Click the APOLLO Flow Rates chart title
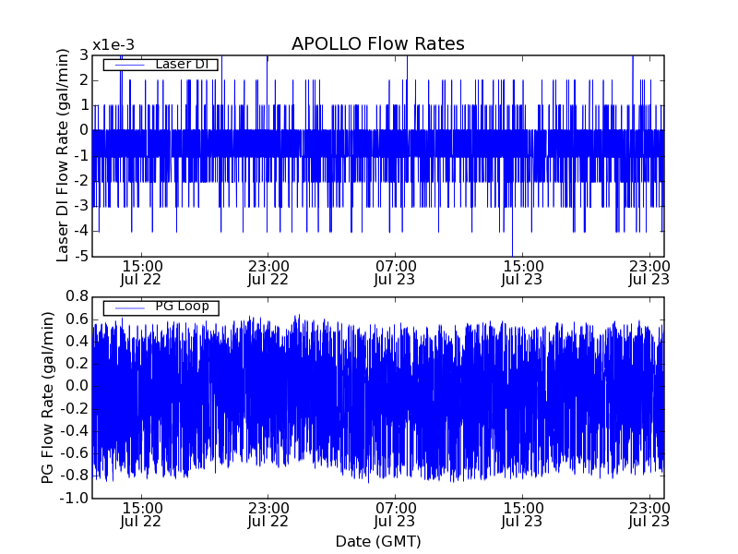 [x=378, y=43]
